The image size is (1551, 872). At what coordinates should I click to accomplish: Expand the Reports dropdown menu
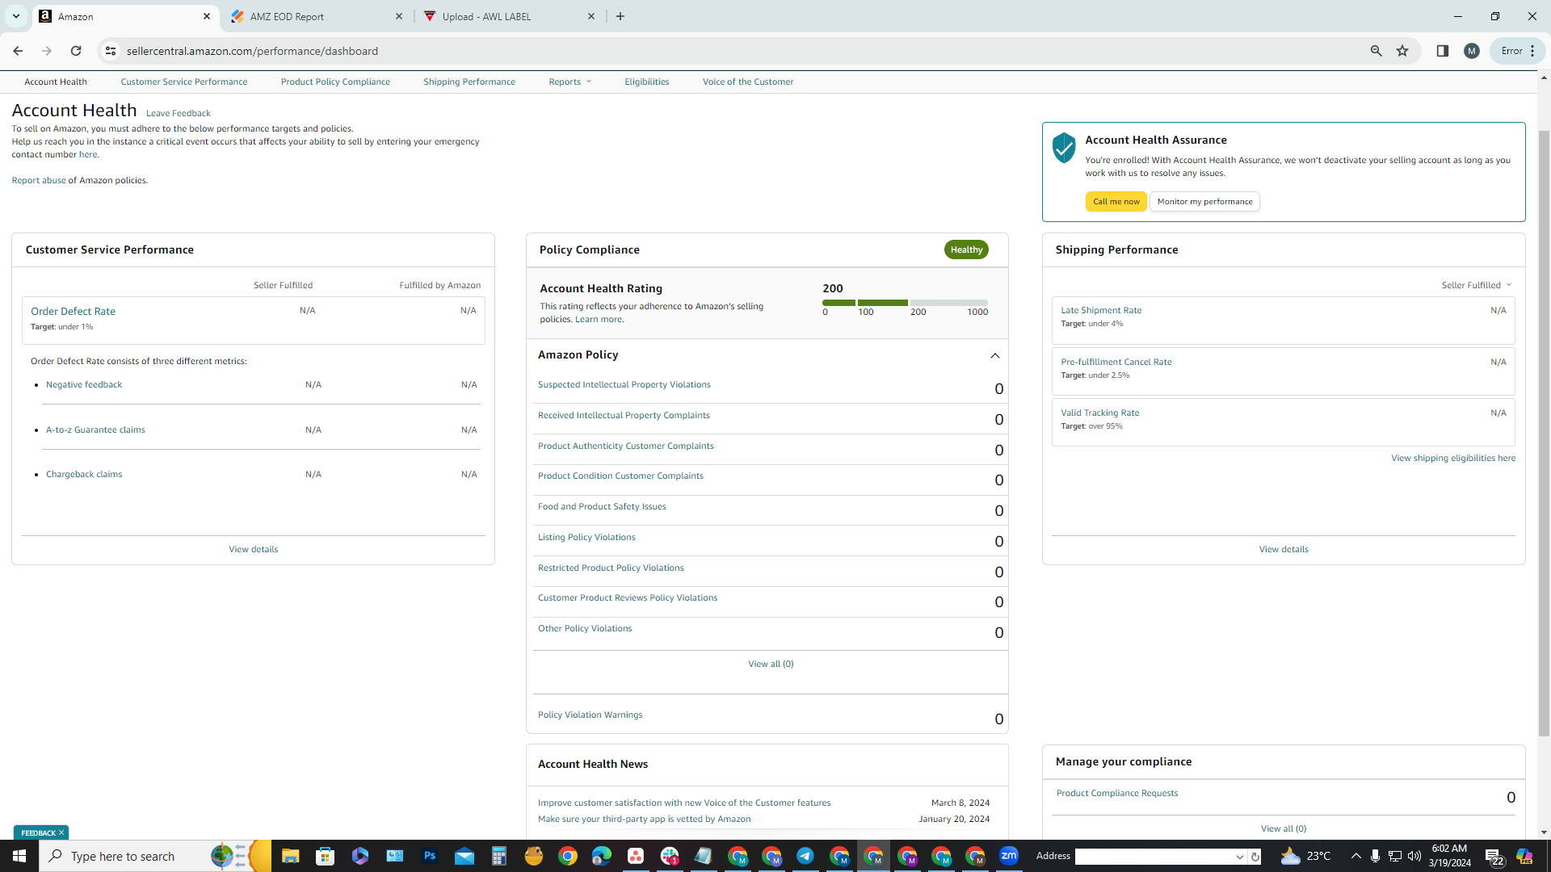570,82
